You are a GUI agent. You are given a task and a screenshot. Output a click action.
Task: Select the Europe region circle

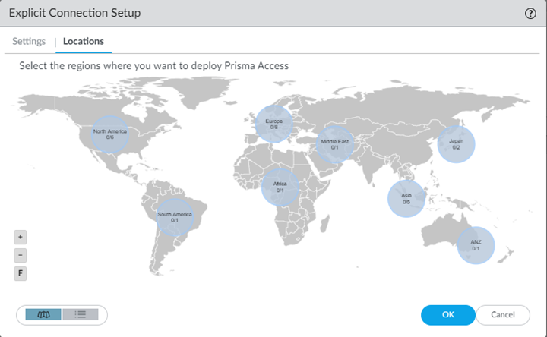pos(273,124)
